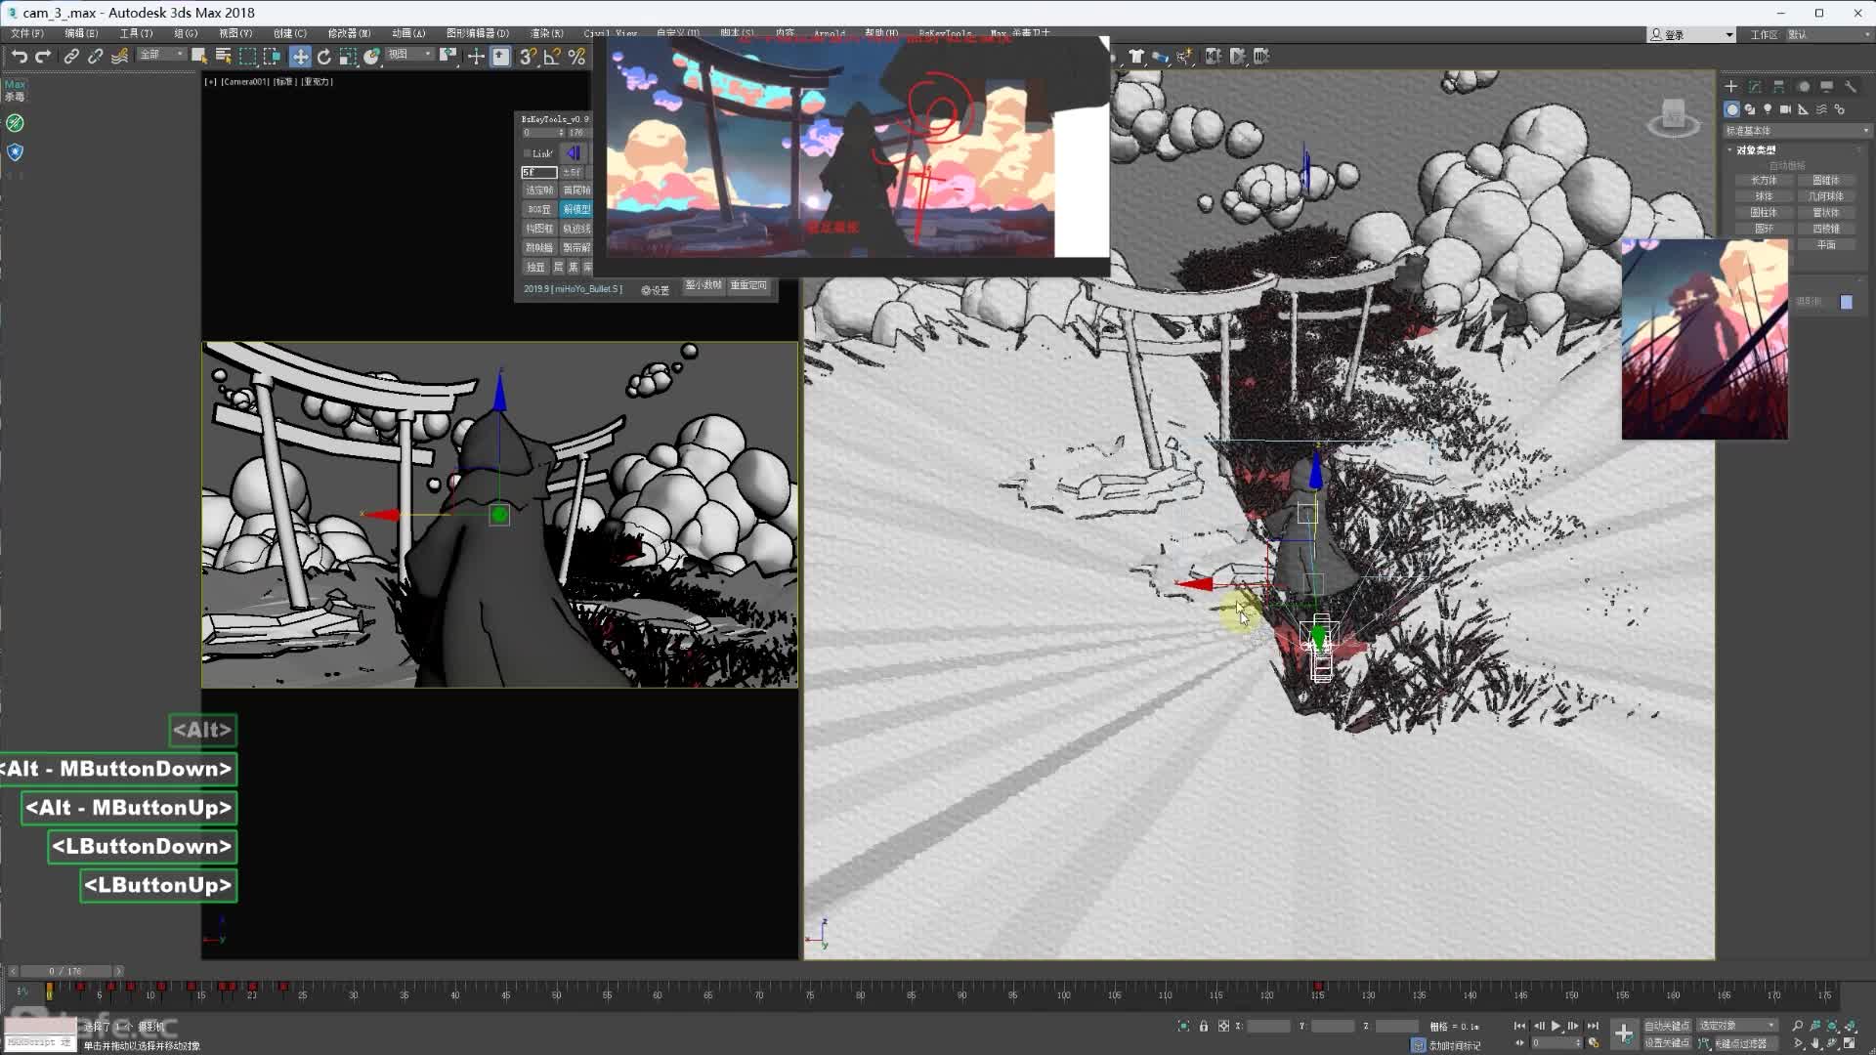Open the Utilities wrench panel

tap(1851, 86)
